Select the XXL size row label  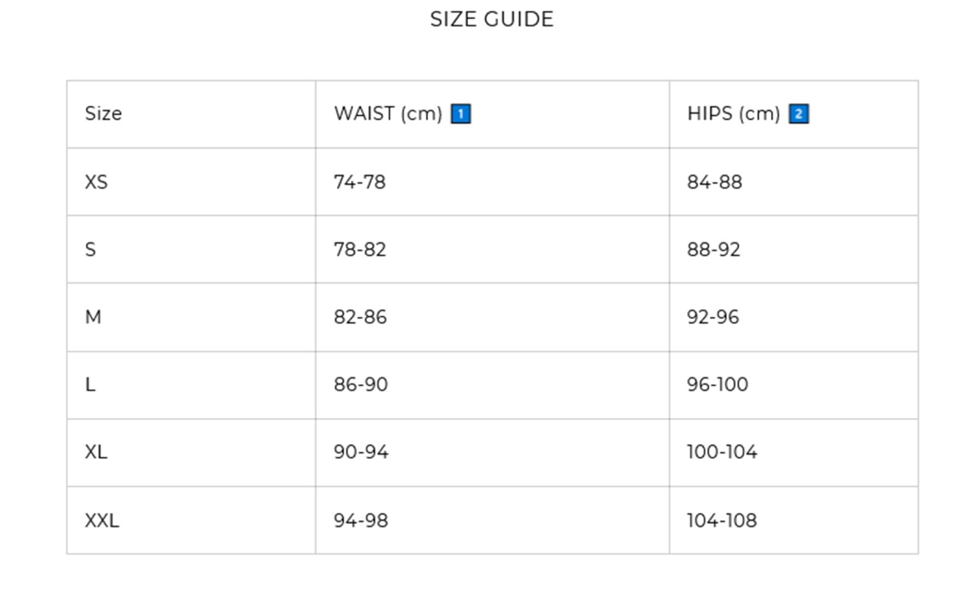(102, 520)
